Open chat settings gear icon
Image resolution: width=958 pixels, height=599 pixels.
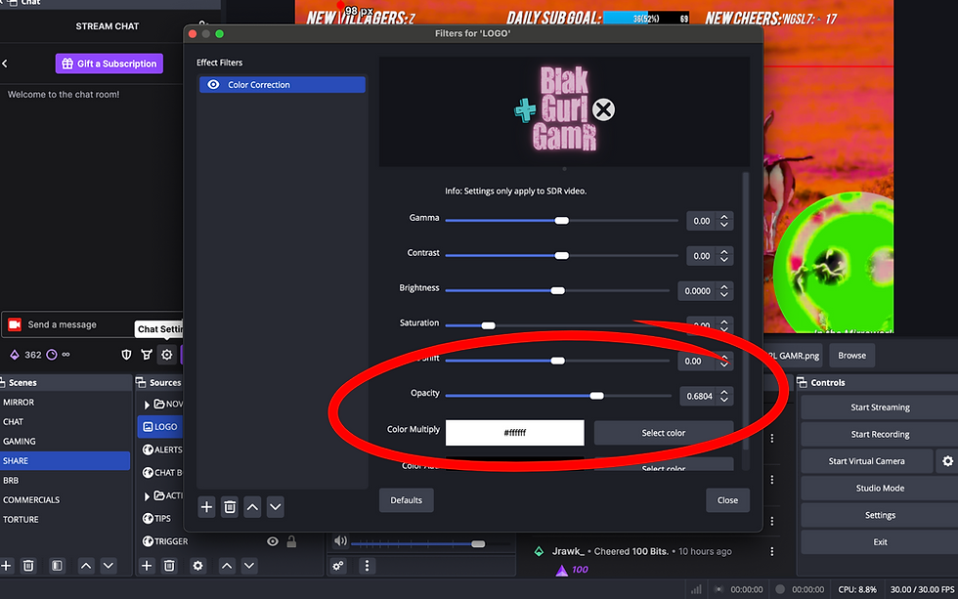(x=167, y=355)
